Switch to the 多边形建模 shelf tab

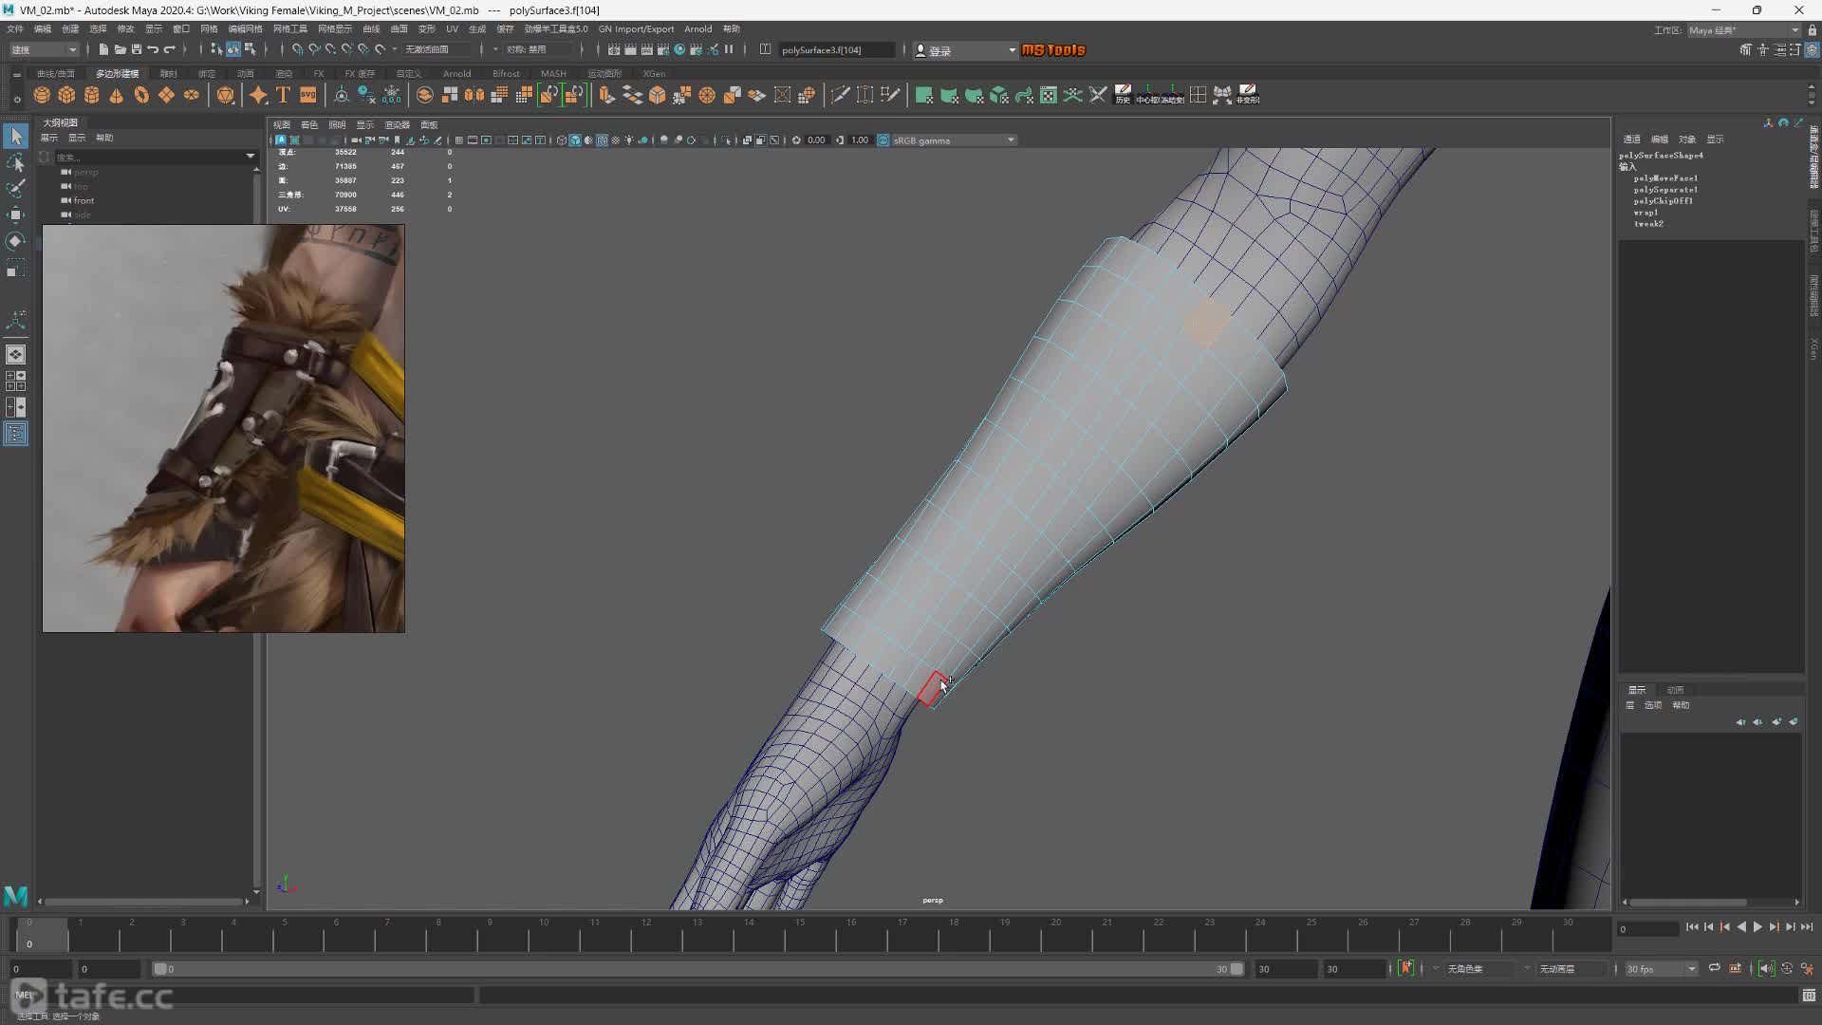point(117,73)
